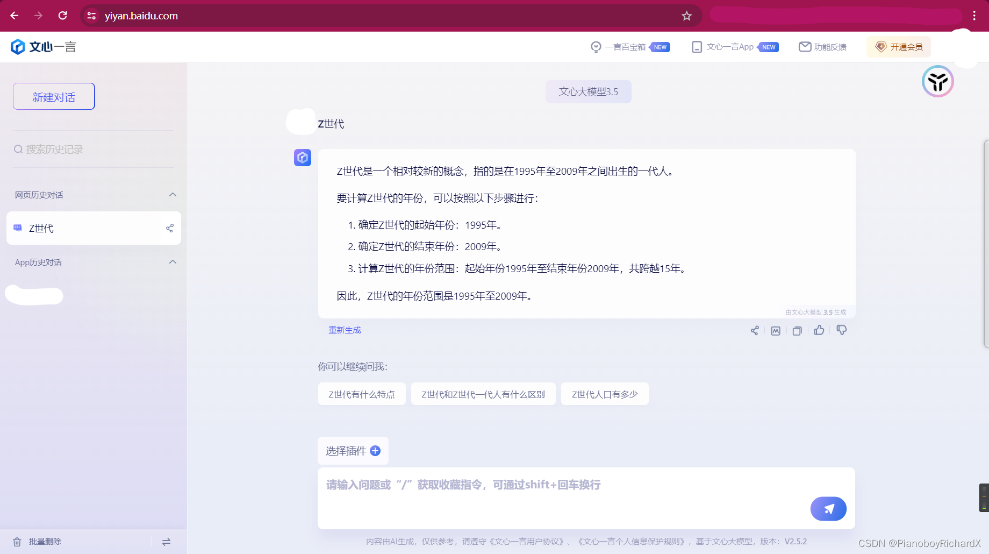This screenshot has width=989, height=554.
Task: Ask suggestion Z世代和Z世代一代人有什么区别
Action: tap(483, 394)
